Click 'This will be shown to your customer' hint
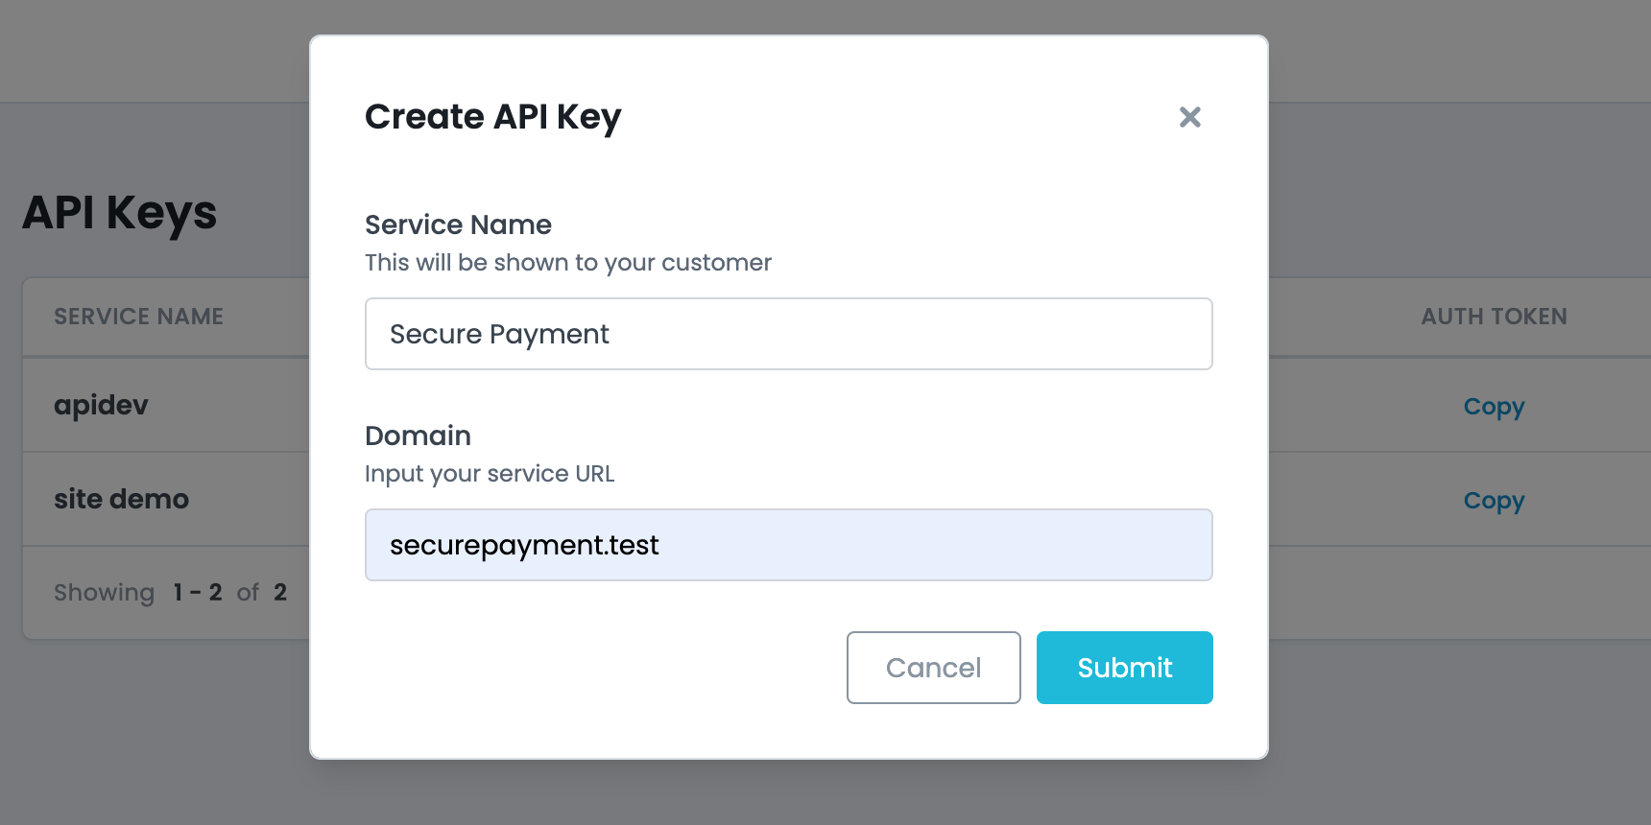Screen dimensions: 1651x825 567,263
